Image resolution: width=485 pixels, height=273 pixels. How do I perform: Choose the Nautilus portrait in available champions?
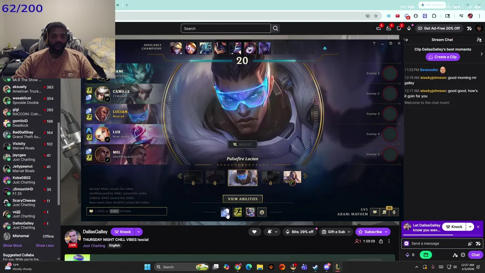[205, 48]
